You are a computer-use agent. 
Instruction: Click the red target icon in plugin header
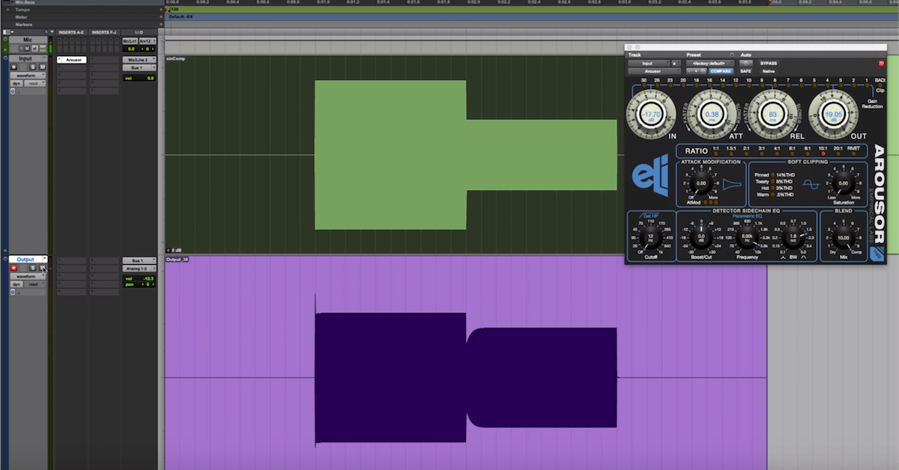tap(882, 64)
